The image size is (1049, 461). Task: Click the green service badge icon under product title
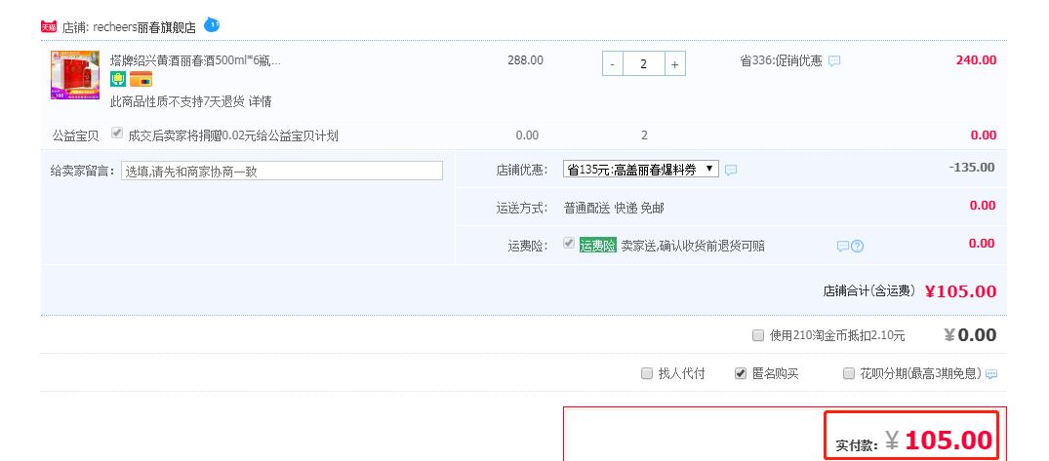[x=118, y=79]
